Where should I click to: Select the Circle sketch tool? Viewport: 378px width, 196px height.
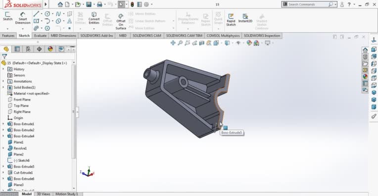(x=47, y=14)
